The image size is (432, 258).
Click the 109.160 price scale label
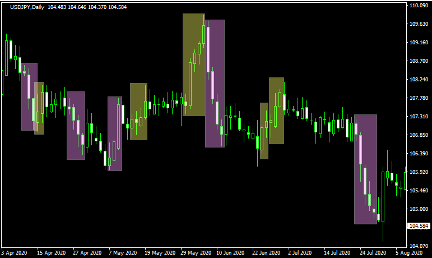[419, 43]
